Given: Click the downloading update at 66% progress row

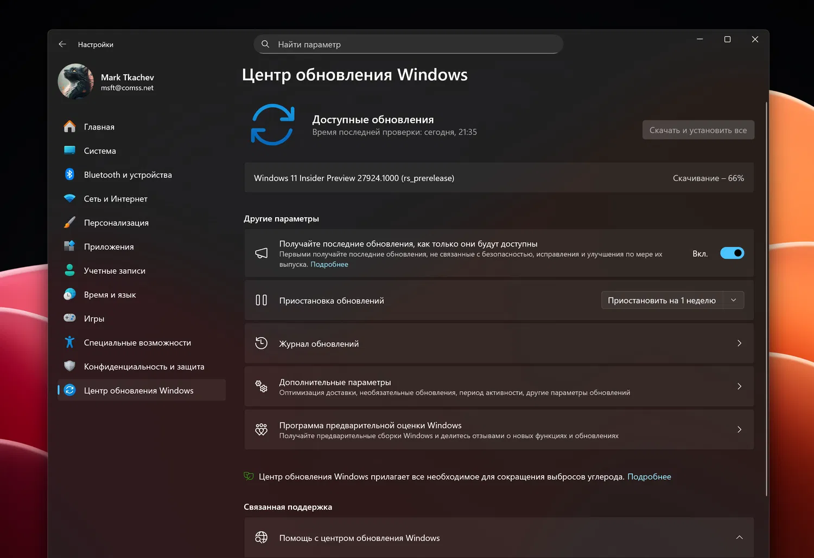Looking at the screenshot, I should pyautogui.click(x=499, y=178).
